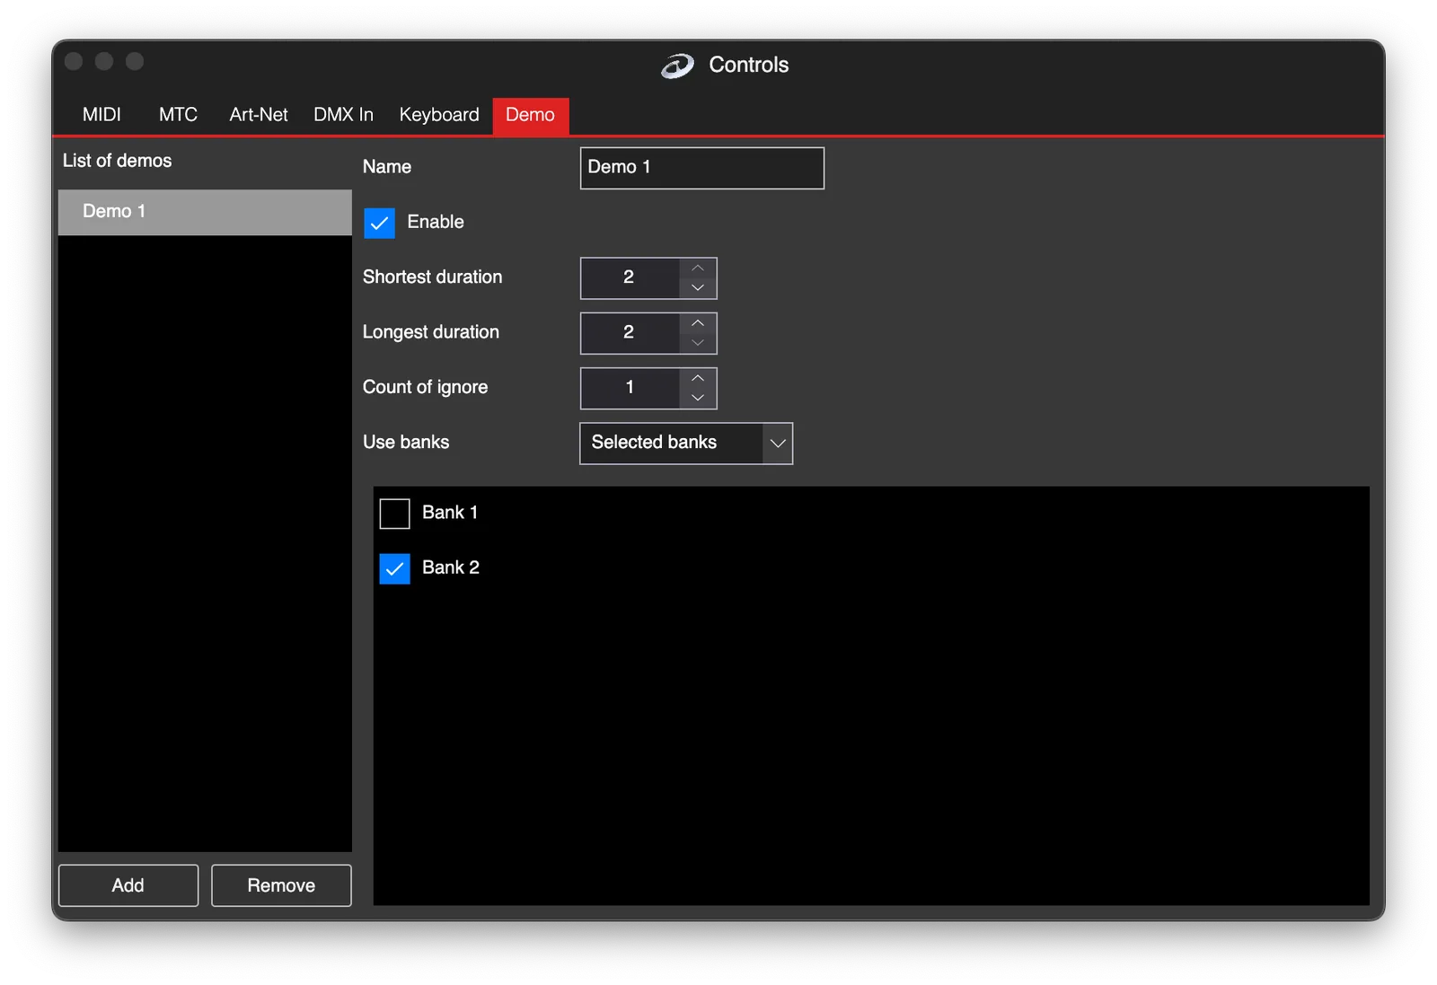Check the Bank 1 checkbox

coord(395,514)
